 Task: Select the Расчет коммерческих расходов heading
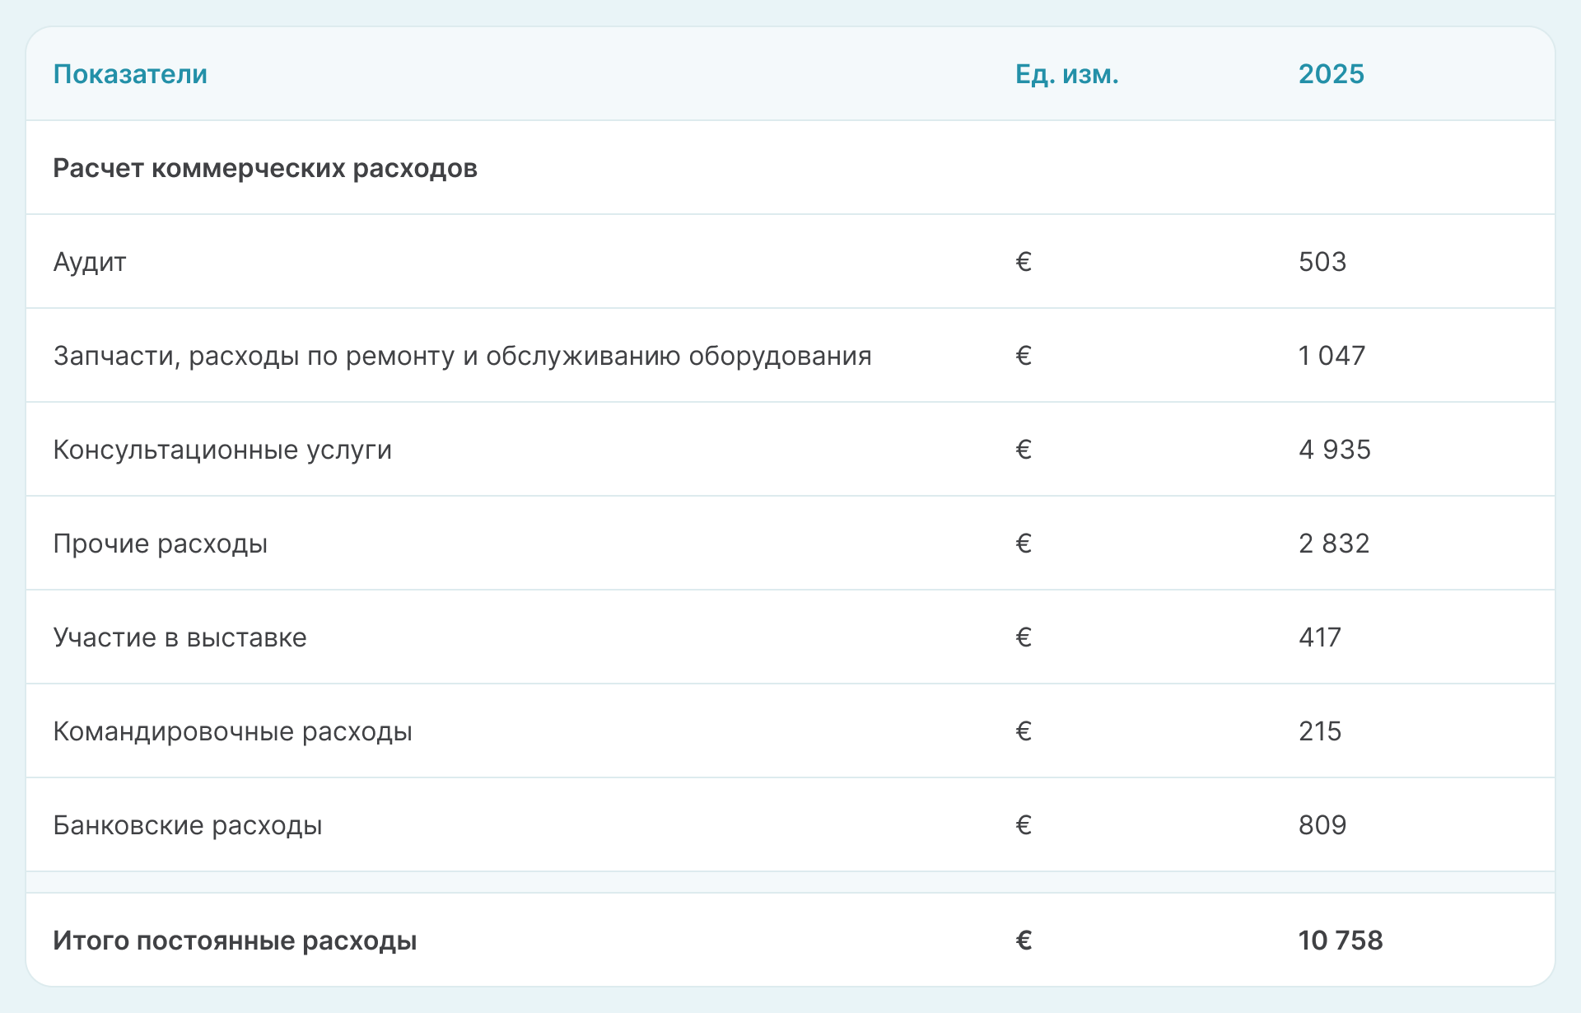tap(264, 168)
